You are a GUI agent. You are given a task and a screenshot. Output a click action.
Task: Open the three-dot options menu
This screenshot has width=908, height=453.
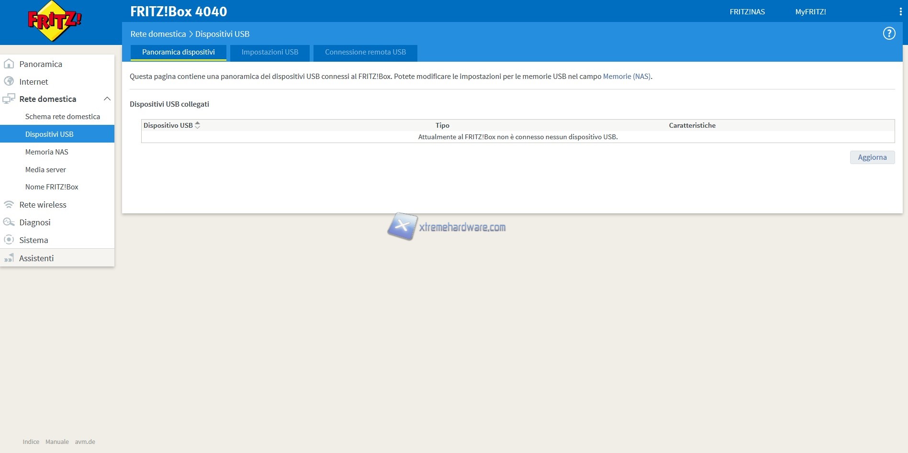(x=900, y=11)
